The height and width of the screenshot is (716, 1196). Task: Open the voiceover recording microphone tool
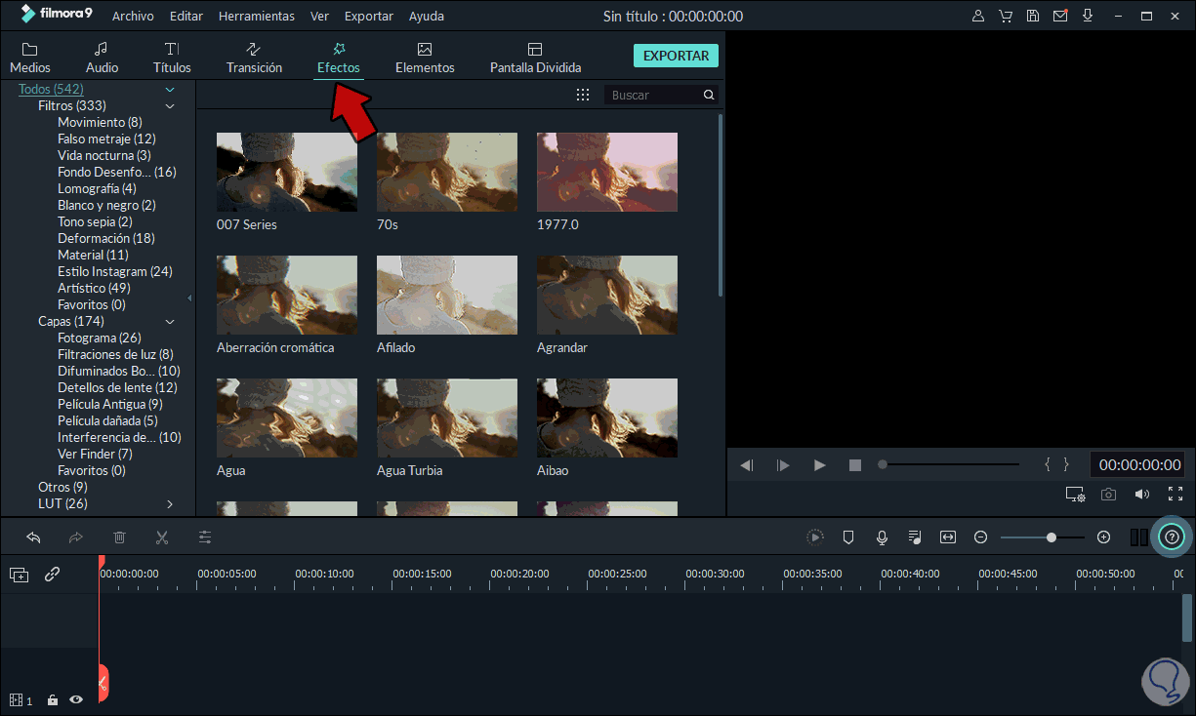pos(882,537)
